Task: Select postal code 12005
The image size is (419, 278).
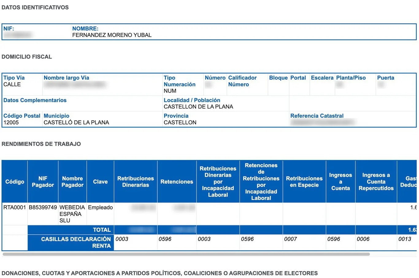Action: point(11,122)
